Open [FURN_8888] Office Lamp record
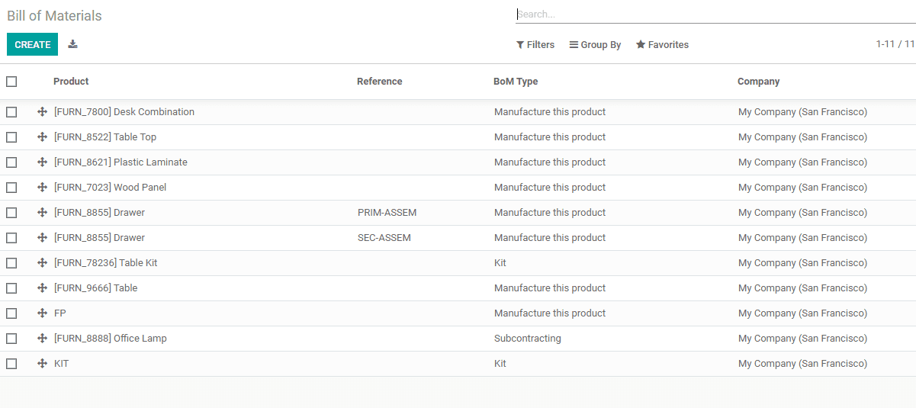 111,339
